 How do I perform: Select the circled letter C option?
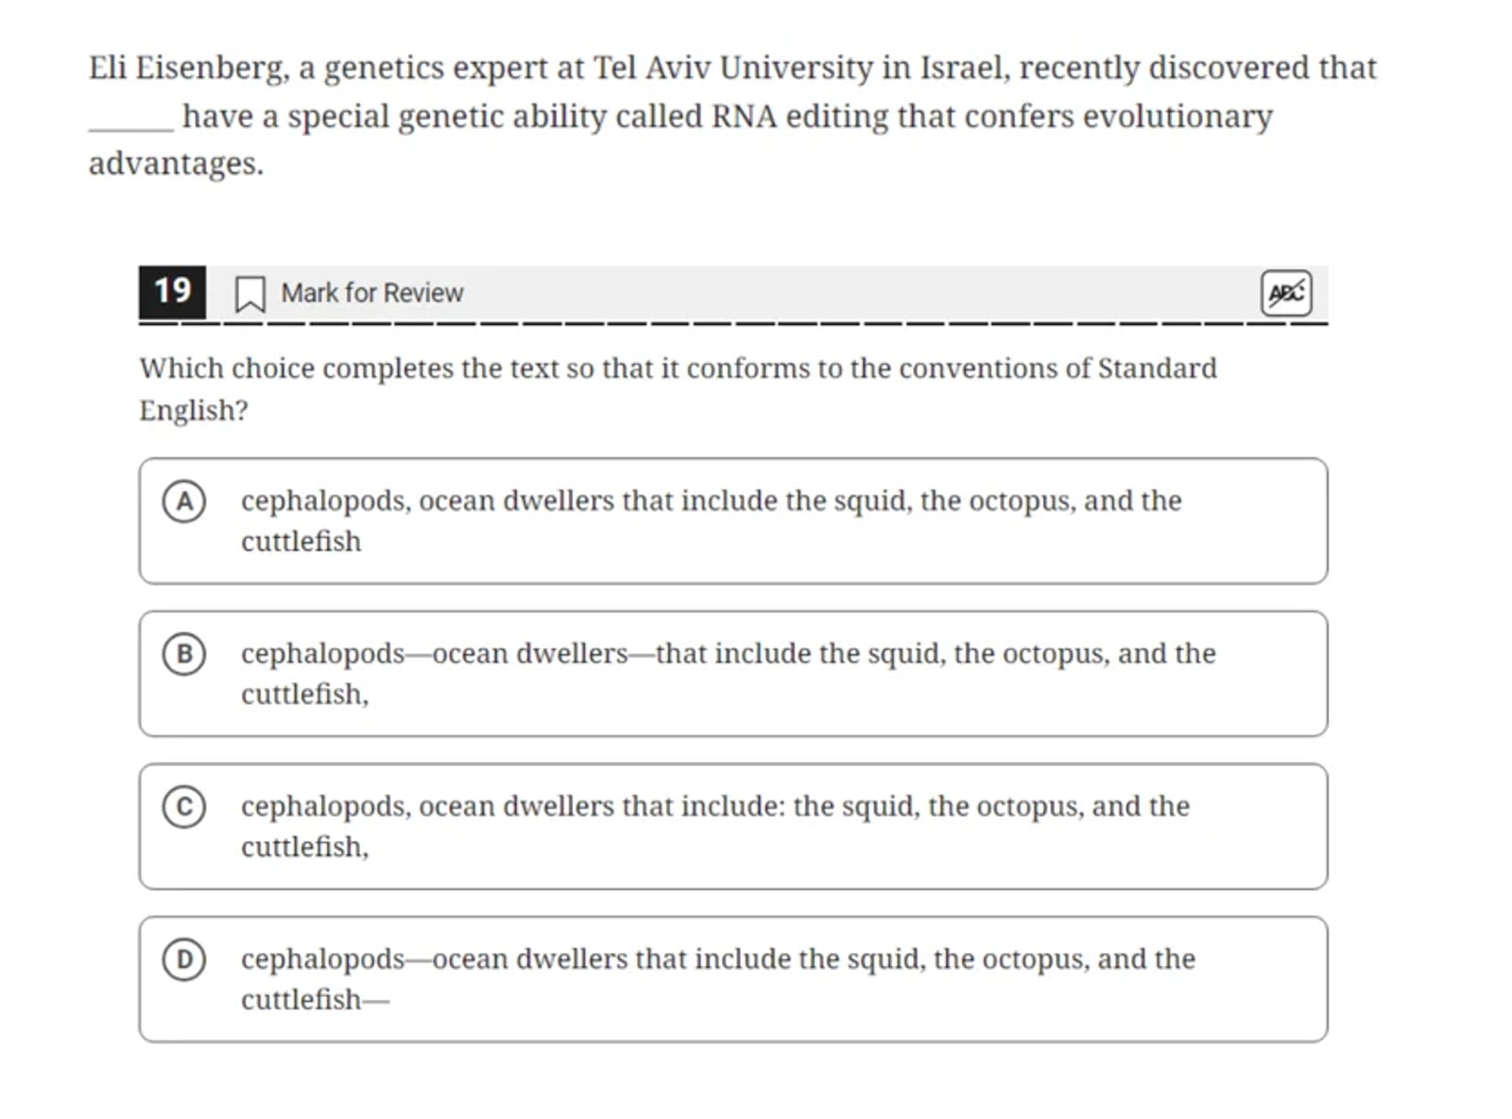[183, 806]
